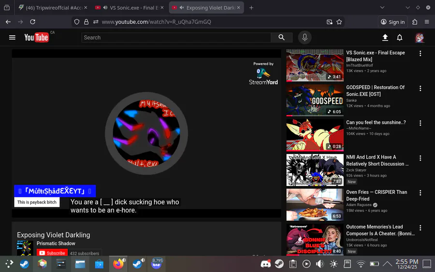This screenshot has width=435, height=272.
Task: Open VS Sonic.exe - Final Escape [Blazed Mix] title
Action: 376,56
